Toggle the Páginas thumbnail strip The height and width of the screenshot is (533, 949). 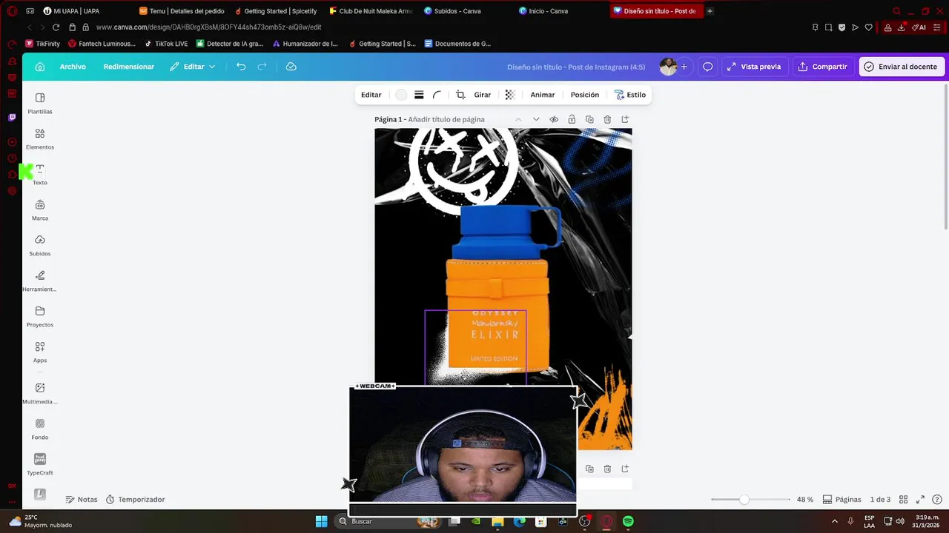[841, 500]
